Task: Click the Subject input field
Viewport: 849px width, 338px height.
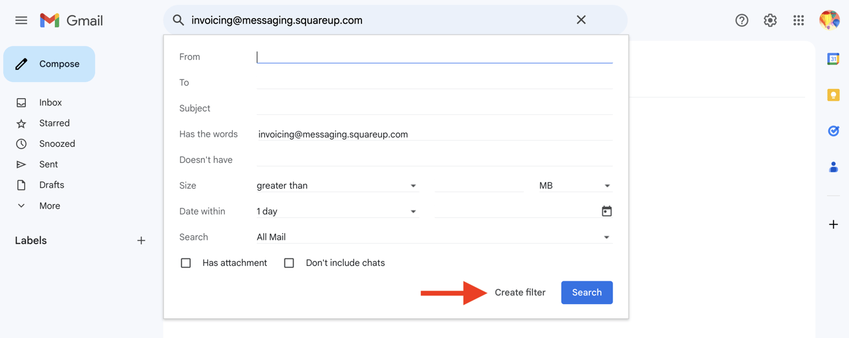Action: click(x=434, y=109)
